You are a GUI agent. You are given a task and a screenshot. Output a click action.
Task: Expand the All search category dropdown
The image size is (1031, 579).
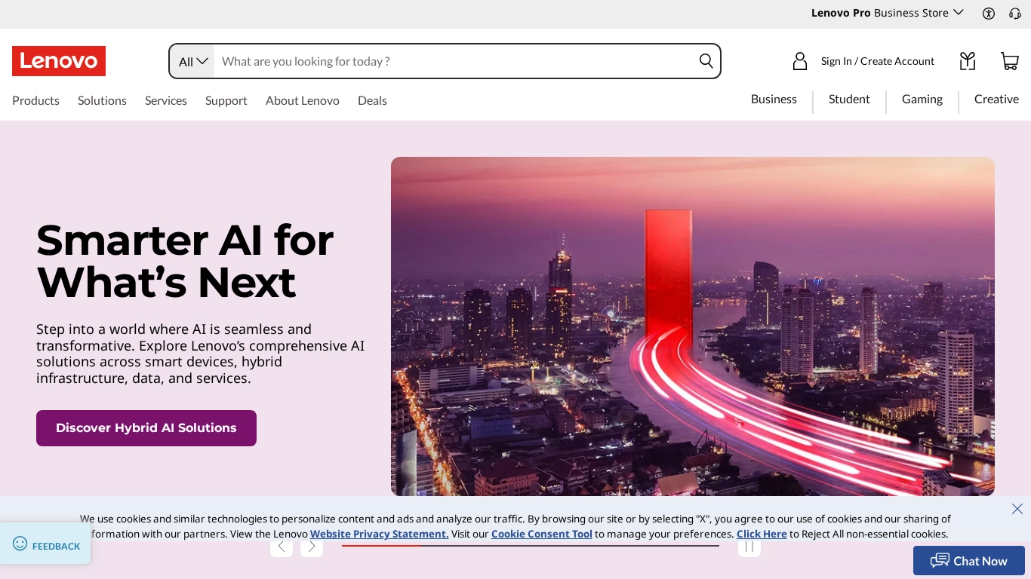point(192,62)
